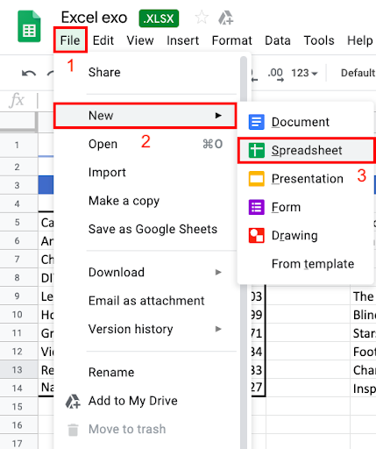Image resolution: width=376 pixels, height=449 pixels.
Task: Click Move to trash entry
Action: 145,429
